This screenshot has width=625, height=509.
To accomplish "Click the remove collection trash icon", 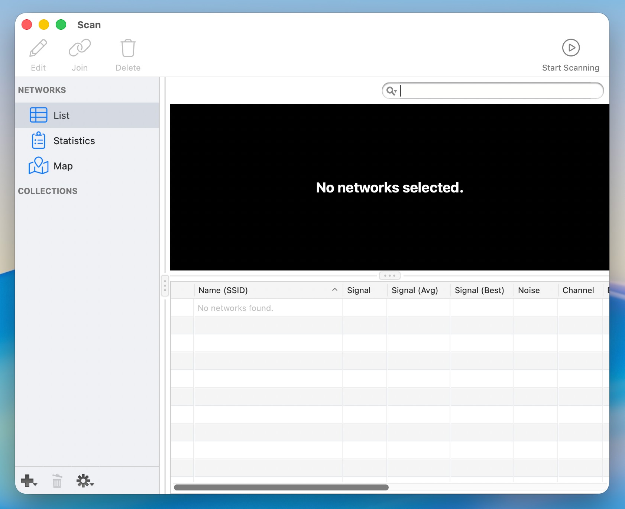I will [57, 481].
